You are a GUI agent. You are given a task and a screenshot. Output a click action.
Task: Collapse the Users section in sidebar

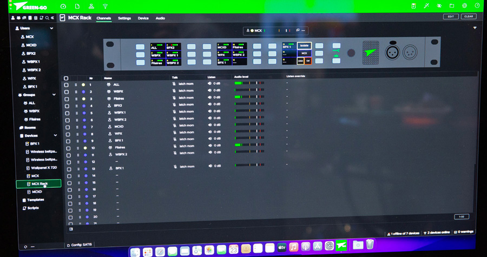coord(51,28)
